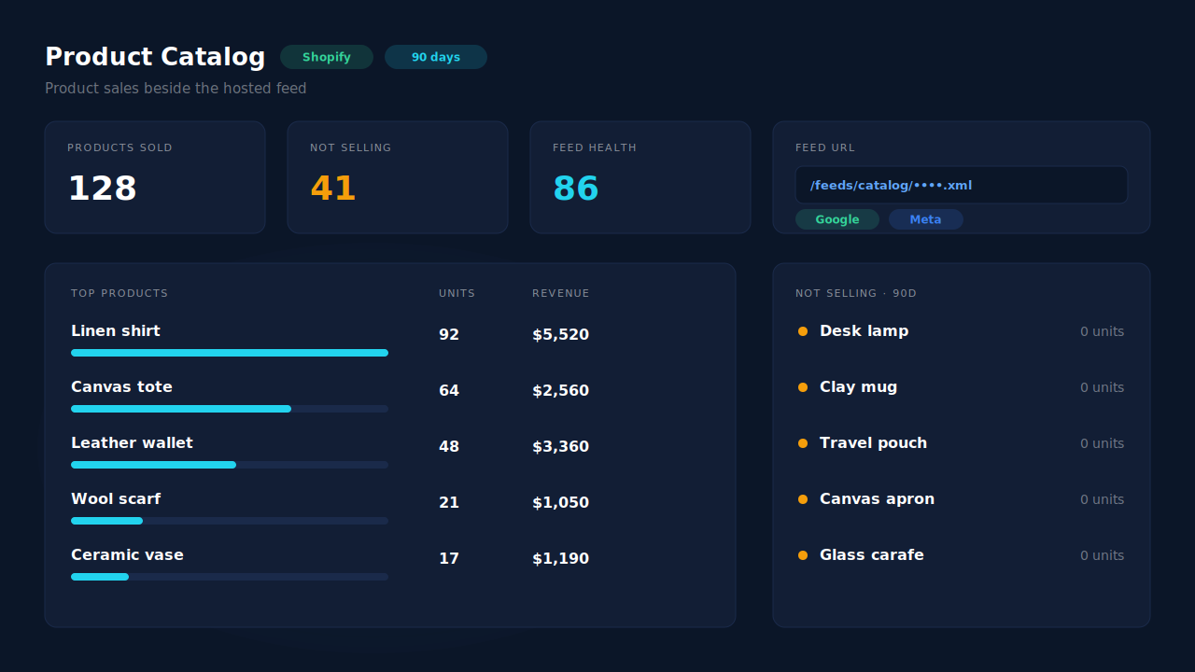Click the 48 units value

tap(449, 447)
